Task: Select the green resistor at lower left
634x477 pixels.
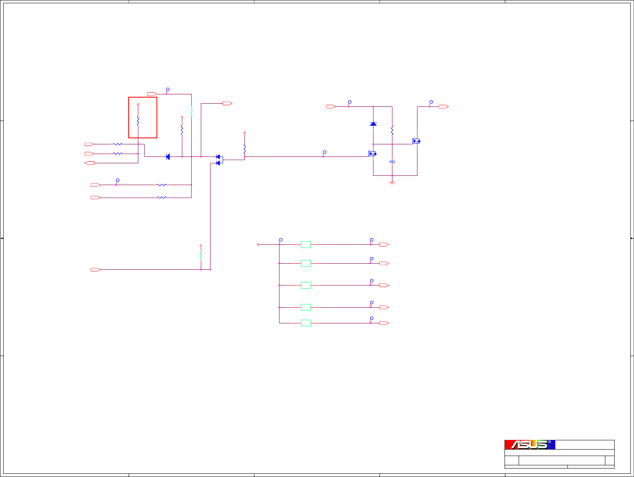Action: coord(201,256)
